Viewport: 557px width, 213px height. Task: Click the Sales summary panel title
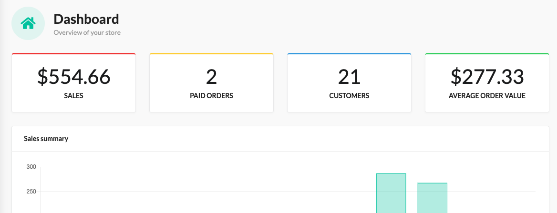pyautogui.click(x=46, y=139)
